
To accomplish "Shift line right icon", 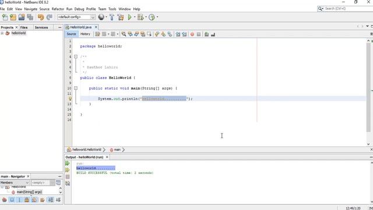I will click(184, 34).
